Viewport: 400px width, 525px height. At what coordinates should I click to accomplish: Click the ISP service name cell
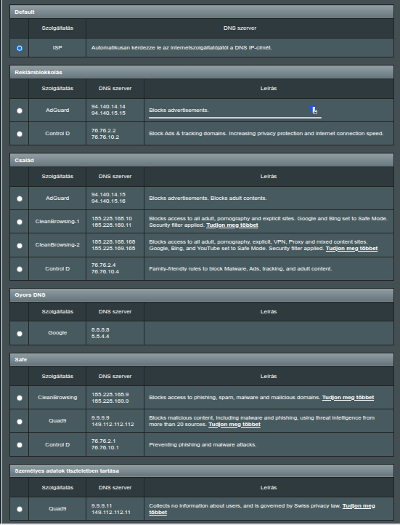[57, 47]
